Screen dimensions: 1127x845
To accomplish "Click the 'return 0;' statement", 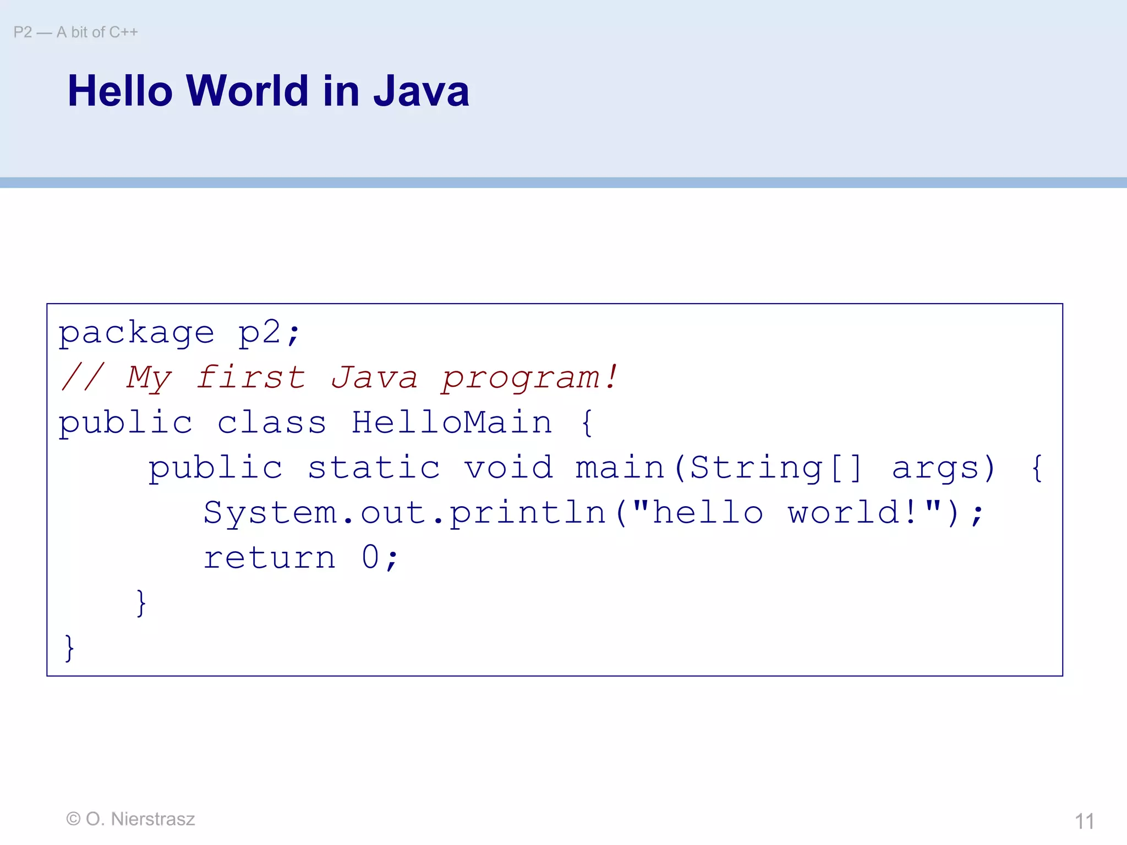I will [x=300, y=558].
